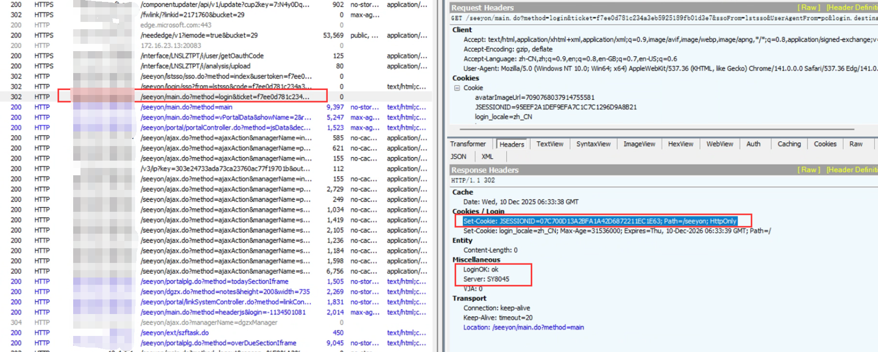878x352 pixels.
Task: Open the SyntaxView tab
Action: coord(593,144)
